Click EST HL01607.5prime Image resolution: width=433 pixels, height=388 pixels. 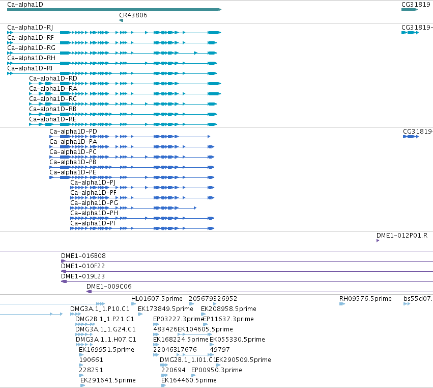(134, 304)
